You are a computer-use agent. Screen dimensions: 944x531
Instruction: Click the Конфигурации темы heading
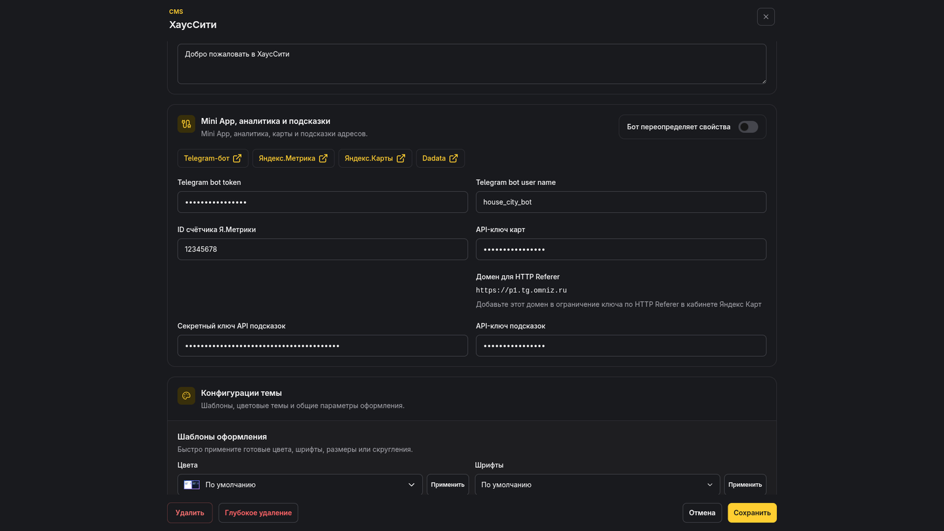pos(241,393)
